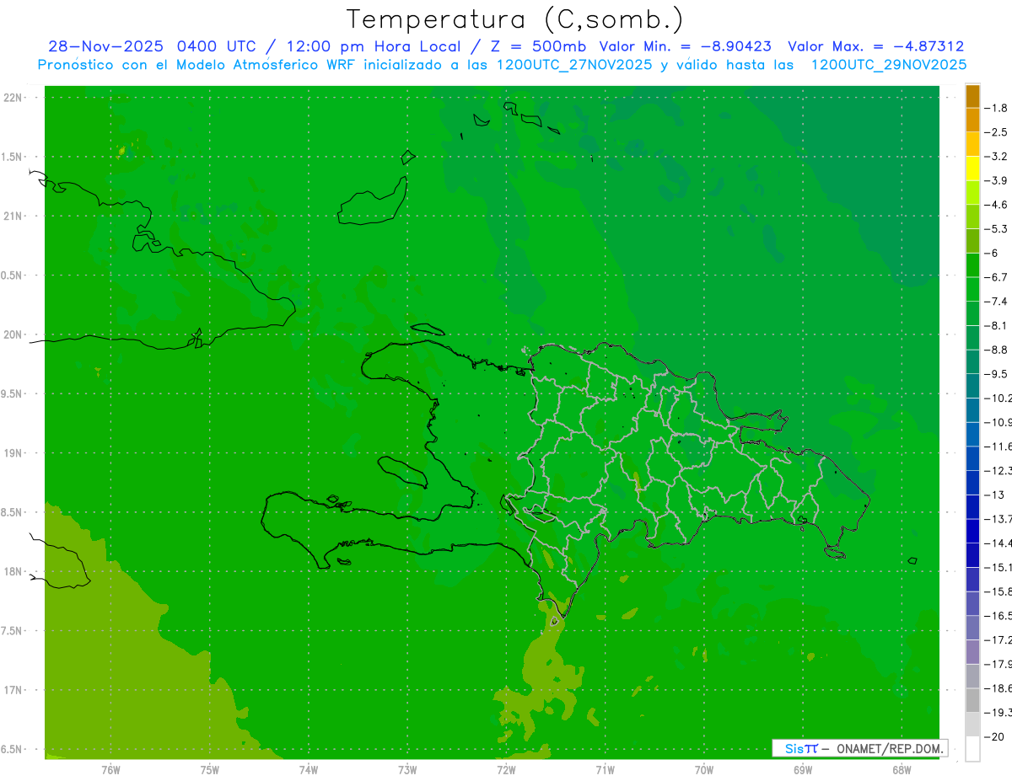Click the '72W' longitude label
1012x781 pixels.
[506, 770]
